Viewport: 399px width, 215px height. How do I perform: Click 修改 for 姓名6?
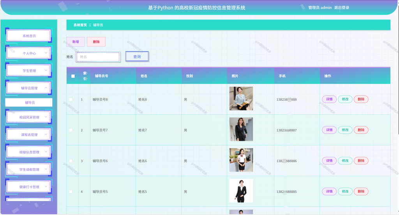[345, 161]
